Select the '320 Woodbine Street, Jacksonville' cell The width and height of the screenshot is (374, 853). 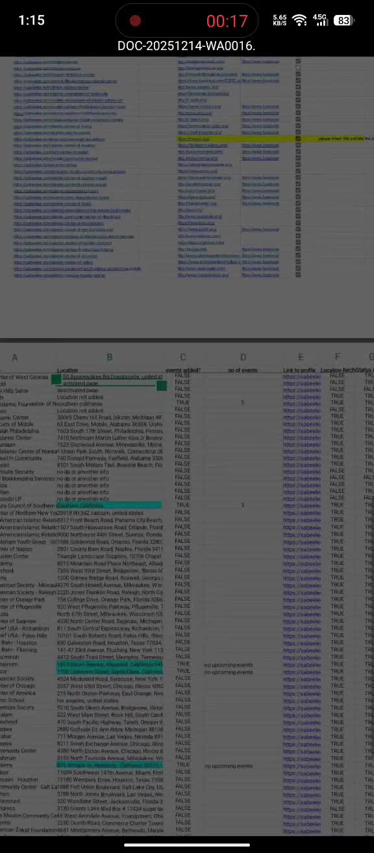coord(109,801)
